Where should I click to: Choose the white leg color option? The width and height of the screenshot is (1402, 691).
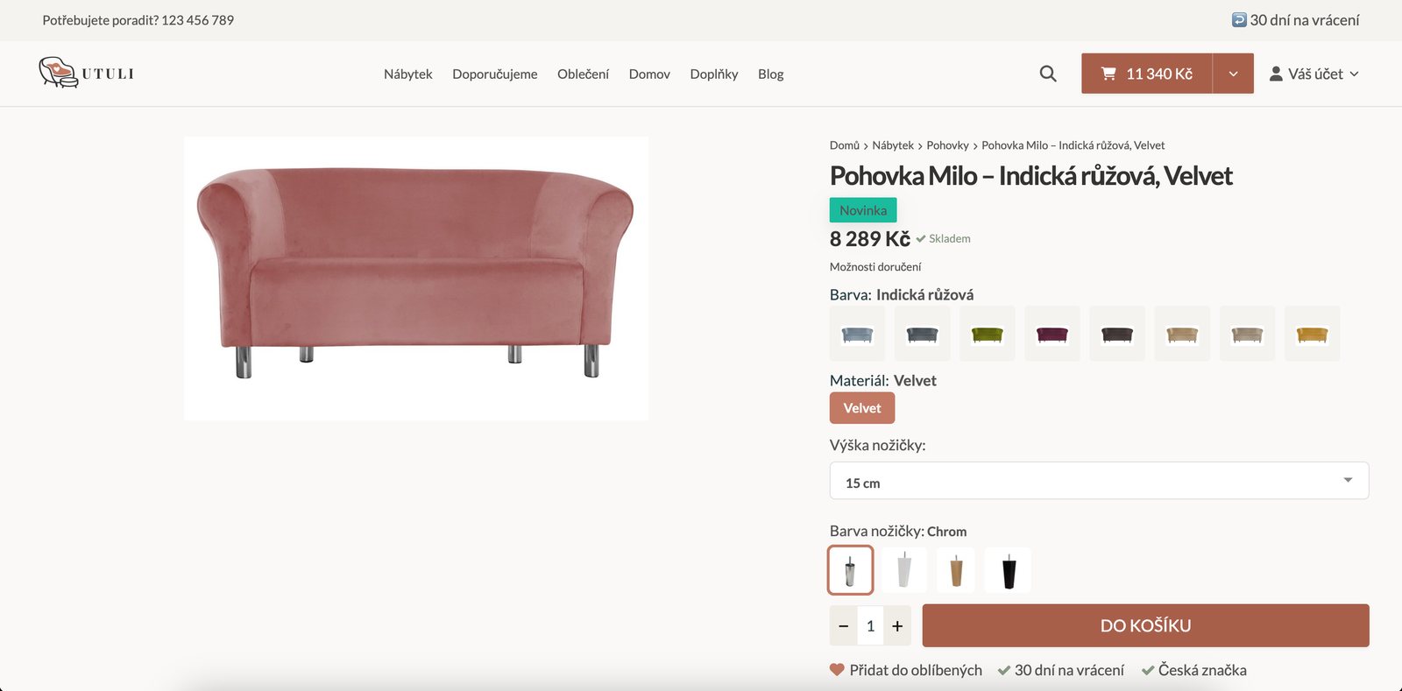pos(903,570)
